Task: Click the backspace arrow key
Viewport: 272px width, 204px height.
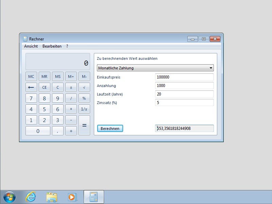Action: (x=31, y=87)
